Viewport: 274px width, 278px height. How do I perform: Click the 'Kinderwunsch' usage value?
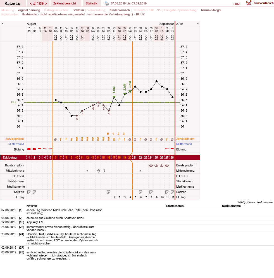(x=120, y=10)
